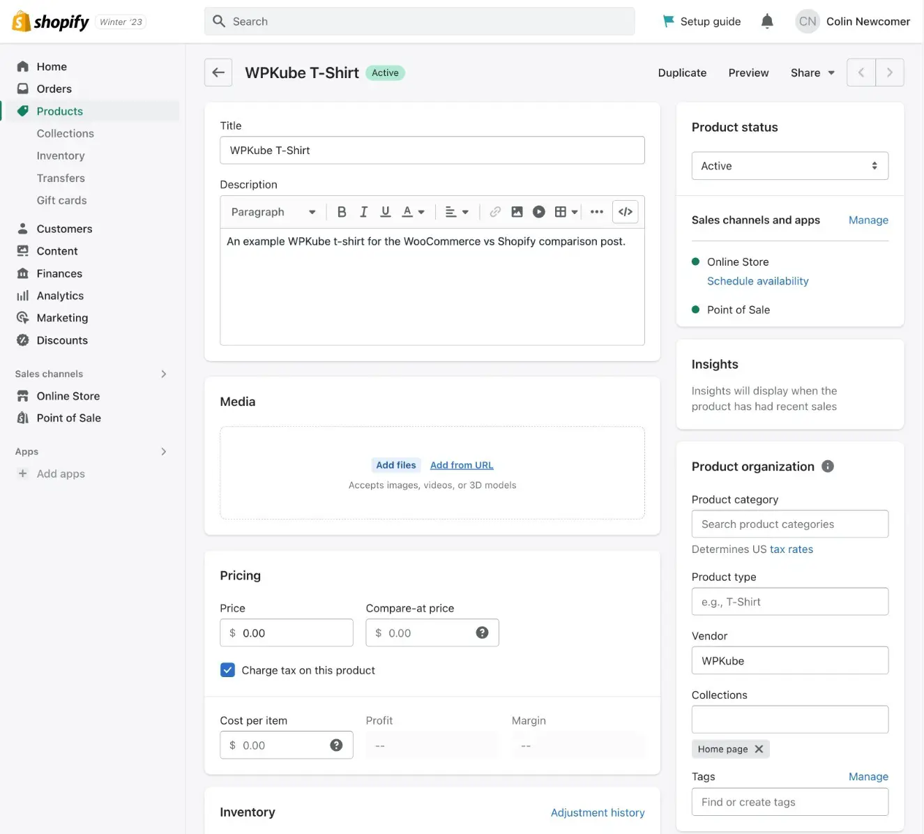
Task: Open the notifications bell
Action: click(x=767, y=22)
